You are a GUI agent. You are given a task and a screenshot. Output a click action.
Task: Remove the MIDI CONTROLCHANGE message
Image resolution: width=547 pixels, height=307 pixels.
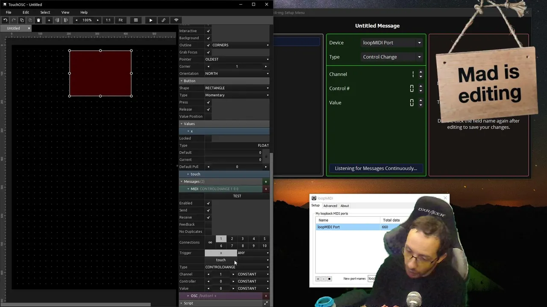(x=266, y=189)
